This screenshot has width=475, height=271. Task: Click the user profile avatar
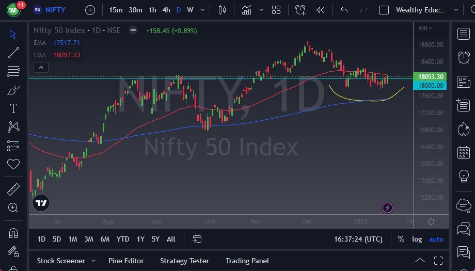13,10
